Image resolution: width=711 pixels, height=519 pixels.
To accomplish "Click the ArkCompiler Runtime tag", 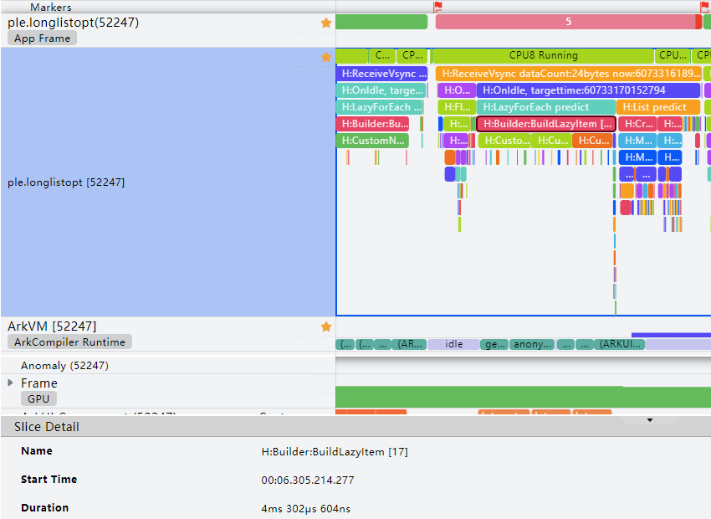I will click(69, 342).
